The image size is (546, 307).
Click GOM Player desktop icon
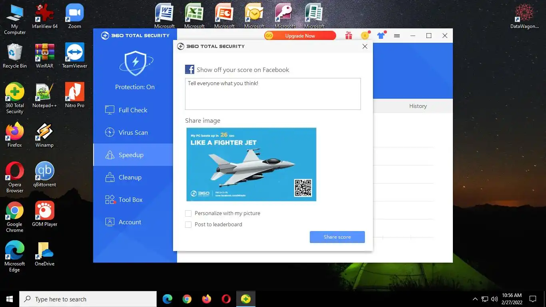coord(45,214)
